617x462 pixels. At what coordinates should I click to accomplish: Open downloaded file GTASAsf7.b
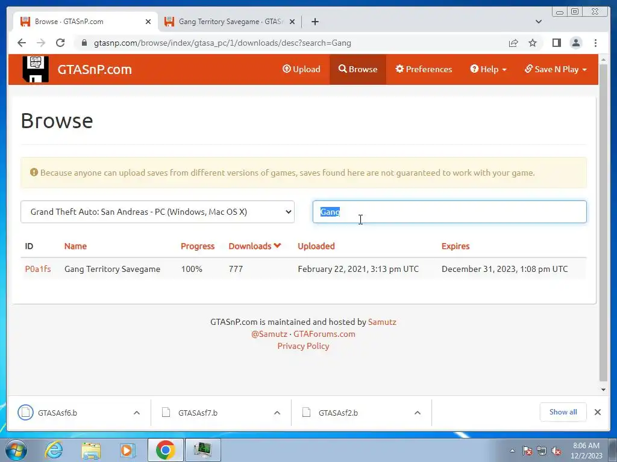(x=198, y=413)
